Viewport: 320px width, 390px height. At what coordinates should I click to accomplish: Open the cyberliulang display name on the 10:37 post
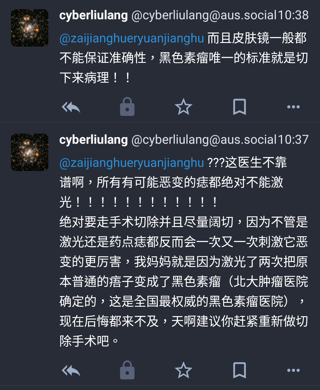(x=94, y=140)
